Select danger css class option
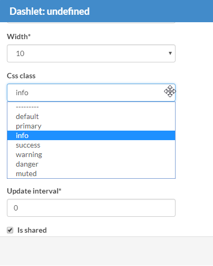 click(91, 164)
